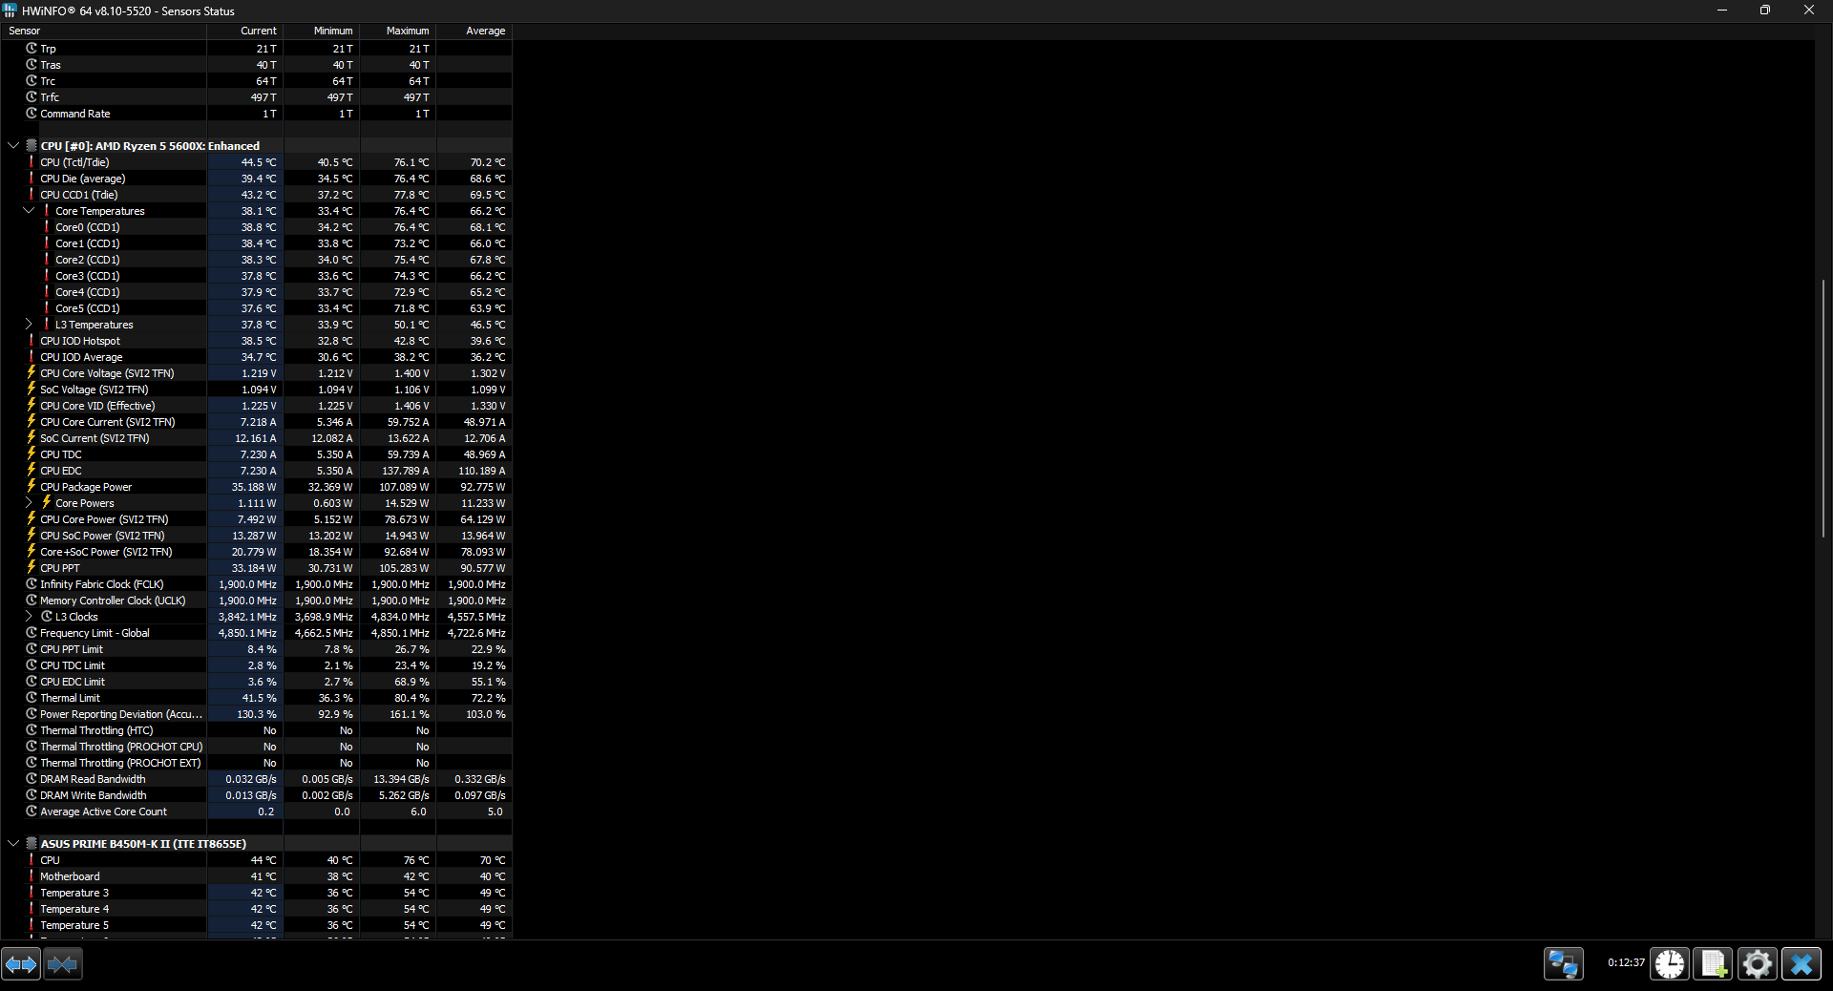
Task: Click the Minimum column header
Action: click(x=322, y=31)
